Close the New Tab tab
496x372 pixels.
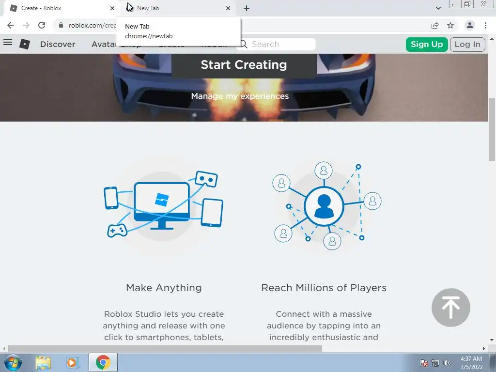pyautogui.click(x=228, y=8)
